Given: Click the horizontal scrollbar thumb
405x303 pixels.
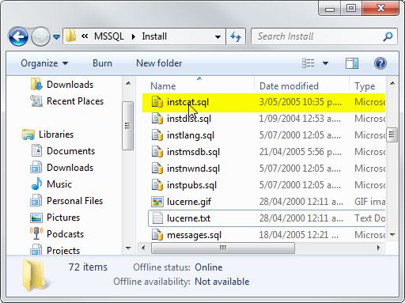Looking at the screenshot, I should point(223,248).
